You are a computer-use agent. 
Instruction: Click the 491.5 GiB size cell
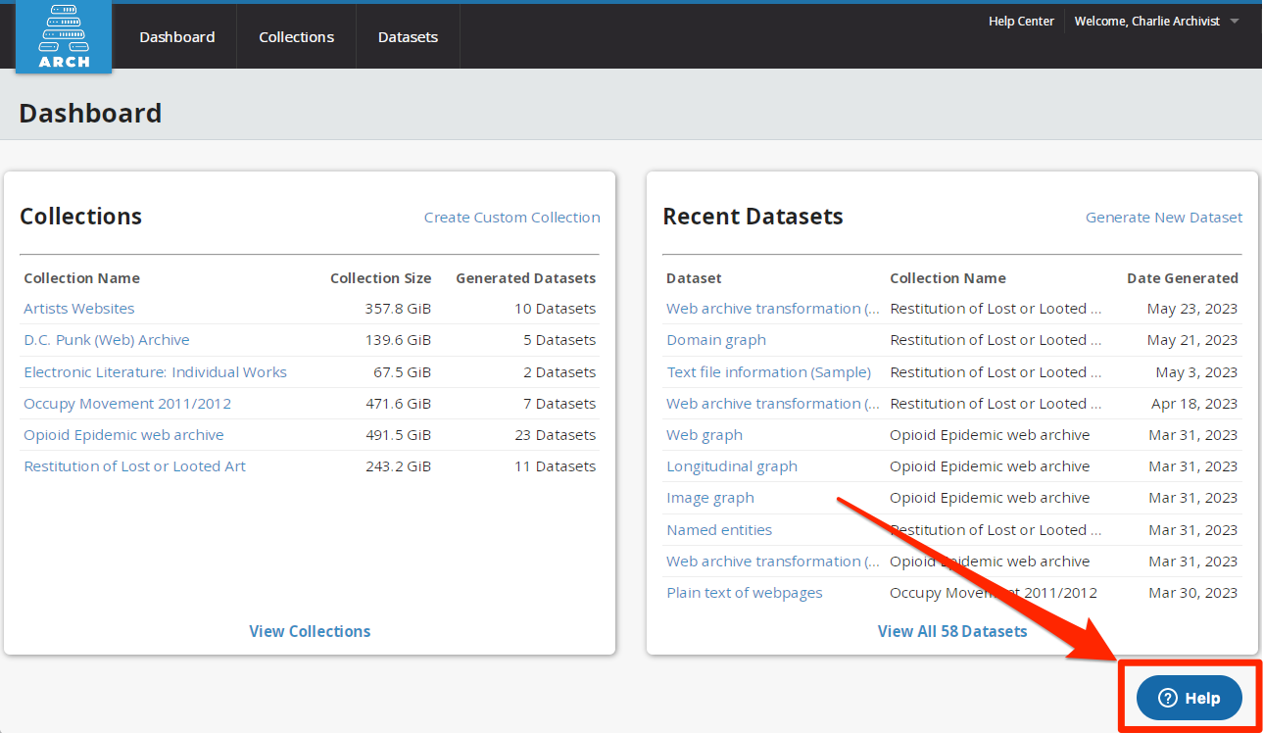point(398,435)
